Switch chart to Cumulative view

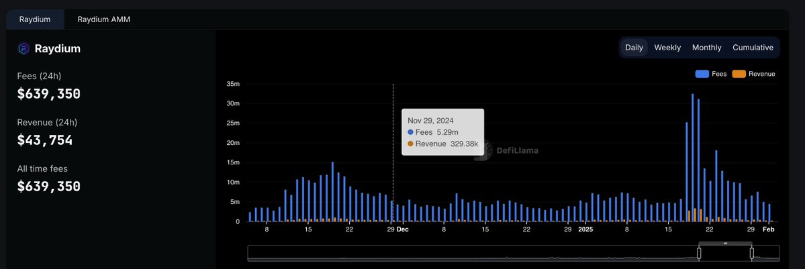(753, 47)
